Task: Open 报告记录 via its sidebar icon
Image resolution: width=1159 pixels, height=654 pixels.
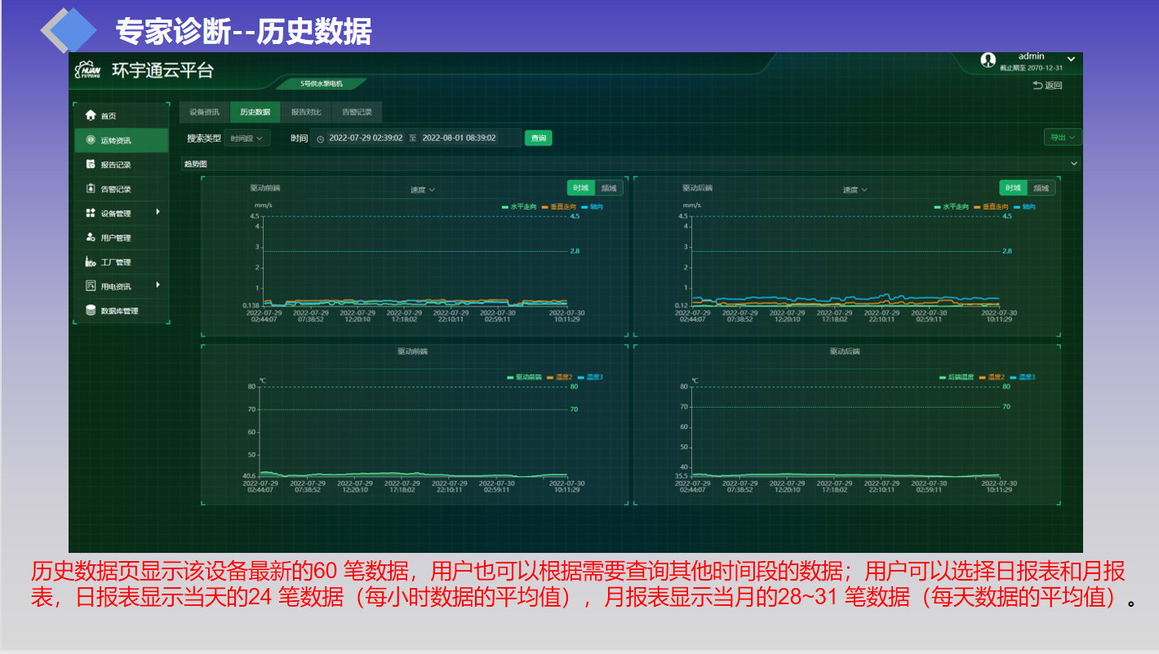Action: (x=91, y=165)
